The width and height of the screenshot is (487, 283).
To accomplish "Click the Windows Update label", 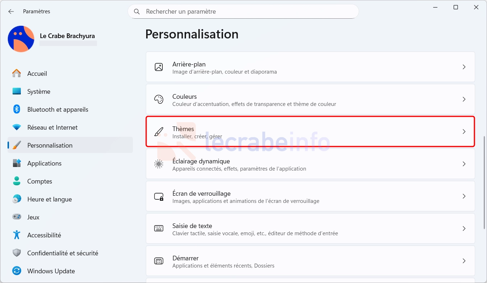I will [x=51, y=271].
